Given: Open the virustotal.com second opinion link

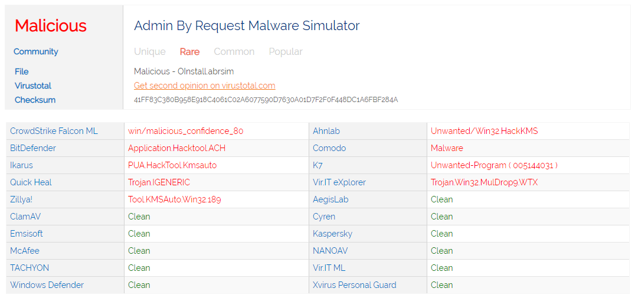Looking at the screenshot, I should pyautogui.click(x=204, y=86).
